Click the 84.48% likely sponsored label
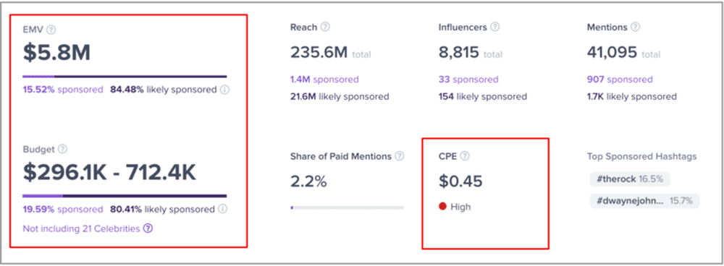The image size is (724, 266). (x=164, y=90)
